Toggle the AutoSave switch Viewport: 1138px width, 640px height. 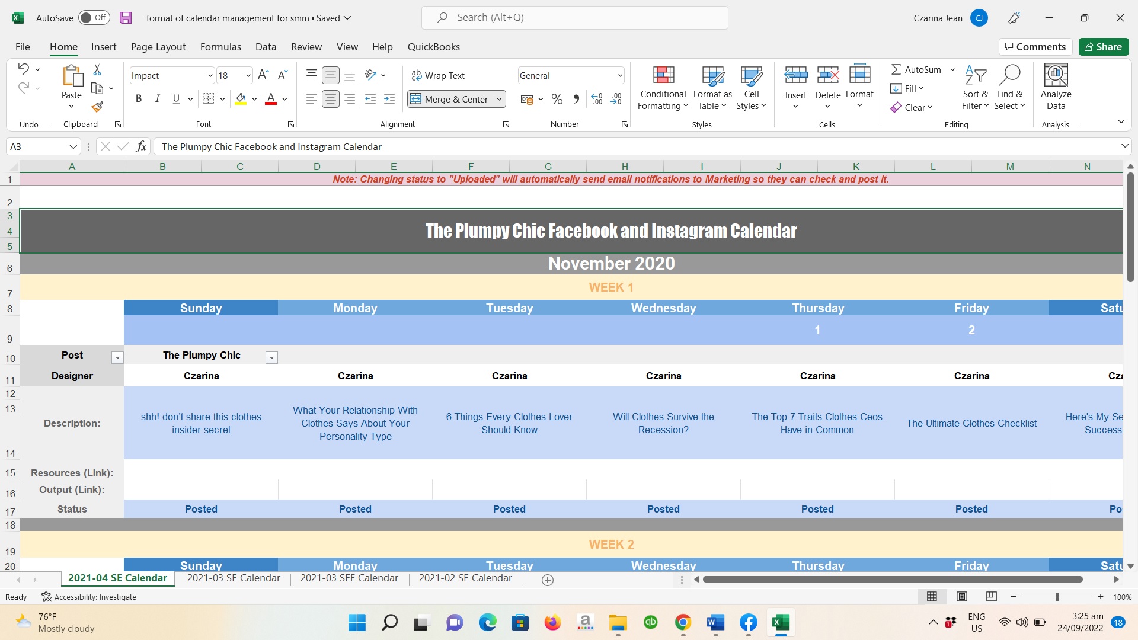94,18
